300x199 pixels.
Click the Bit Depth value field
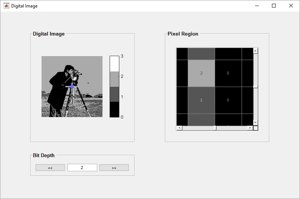[x=82, y=168]
